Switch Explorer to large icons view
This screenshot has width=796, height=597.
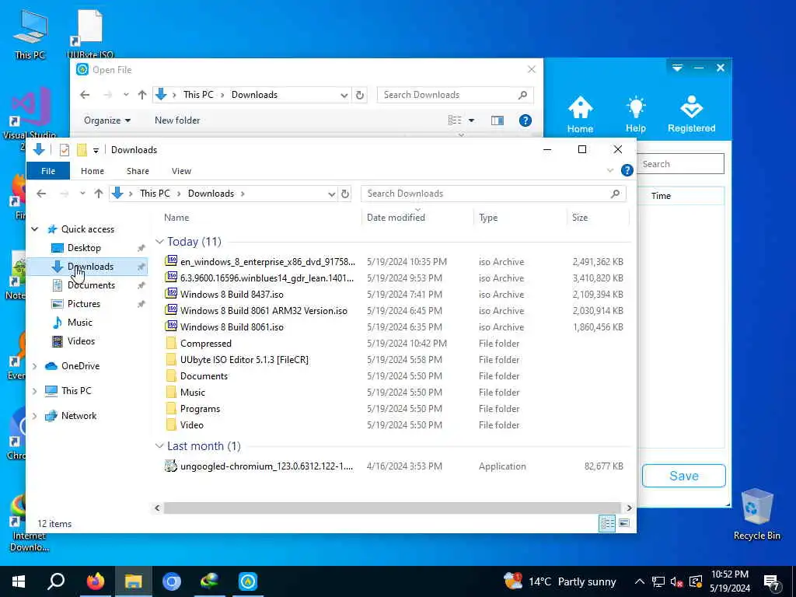(624, 523)
